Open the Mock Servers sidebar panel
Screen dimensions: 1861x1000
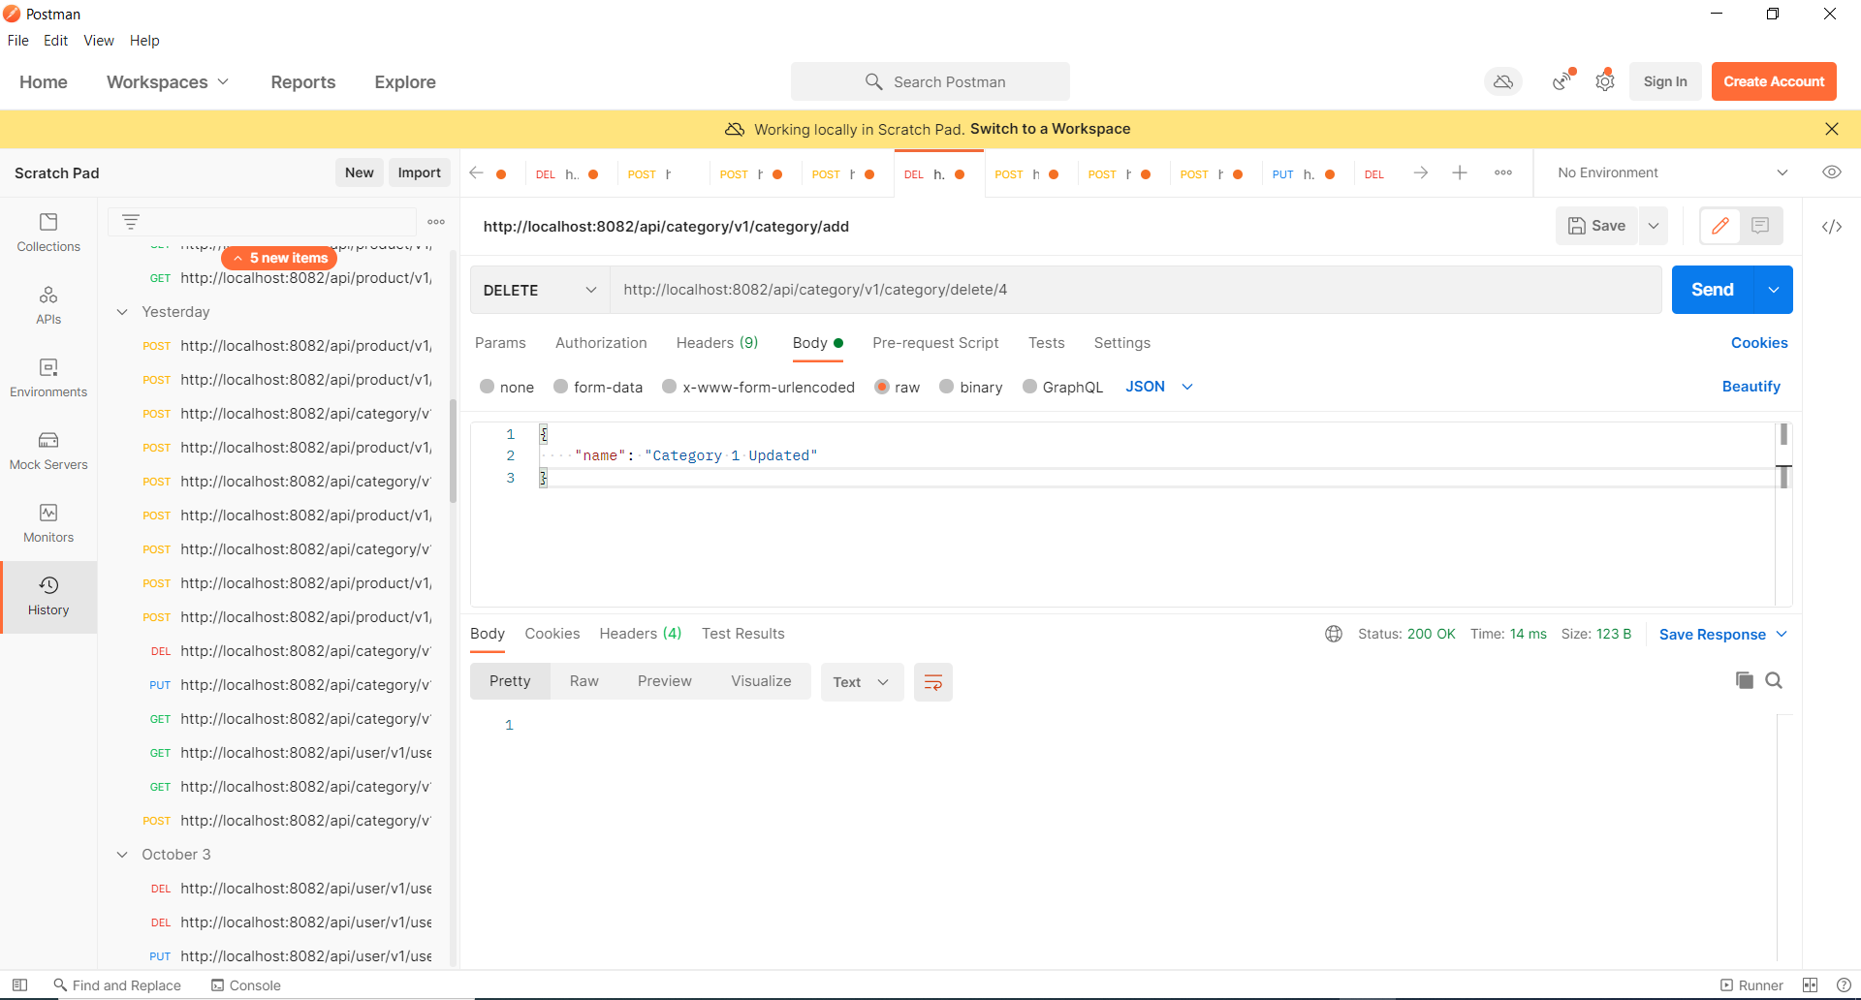(48, 452)
